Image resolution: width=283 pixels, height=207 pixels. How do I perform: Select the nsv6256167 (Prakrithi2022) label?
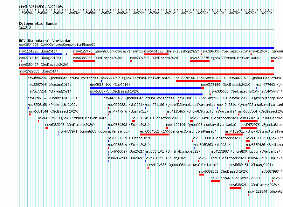[x=52, y=98]
